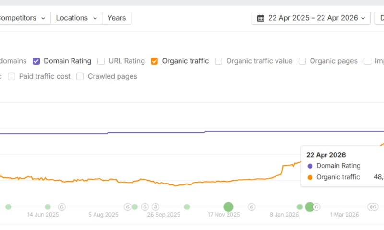384x230 pixels.
Task: Enable the Paid traffic cost checkbox
Action: click(12, 77)
